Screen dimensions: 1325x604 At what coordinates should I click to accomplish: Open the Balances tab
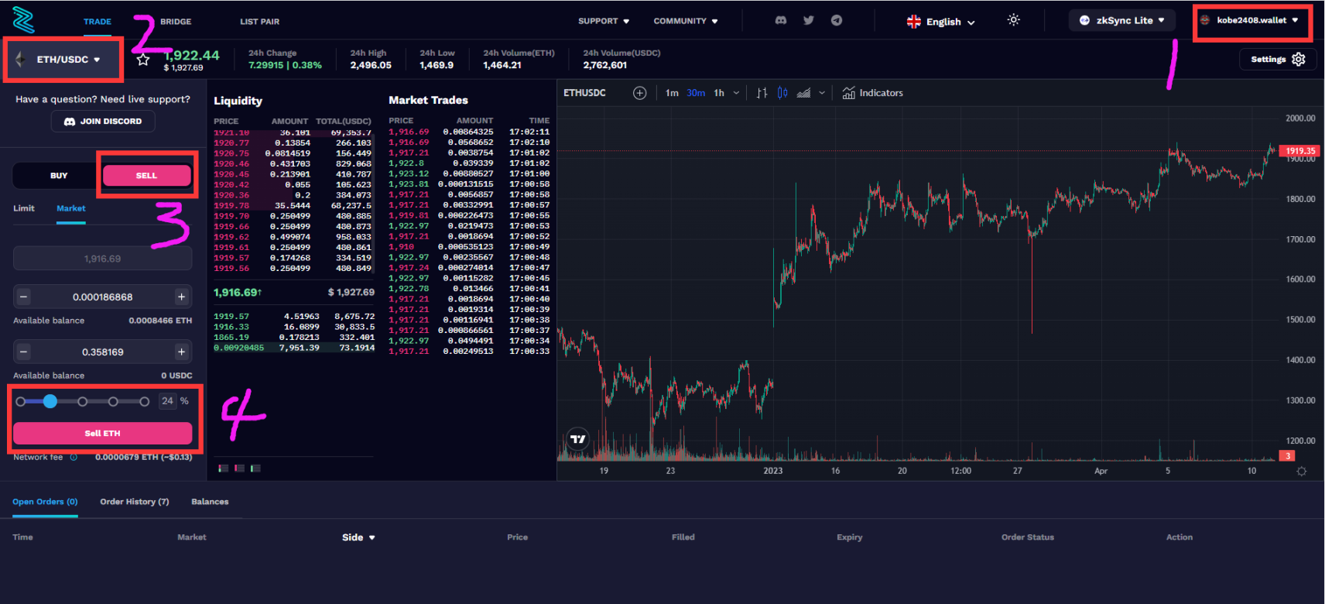[210, 502]
